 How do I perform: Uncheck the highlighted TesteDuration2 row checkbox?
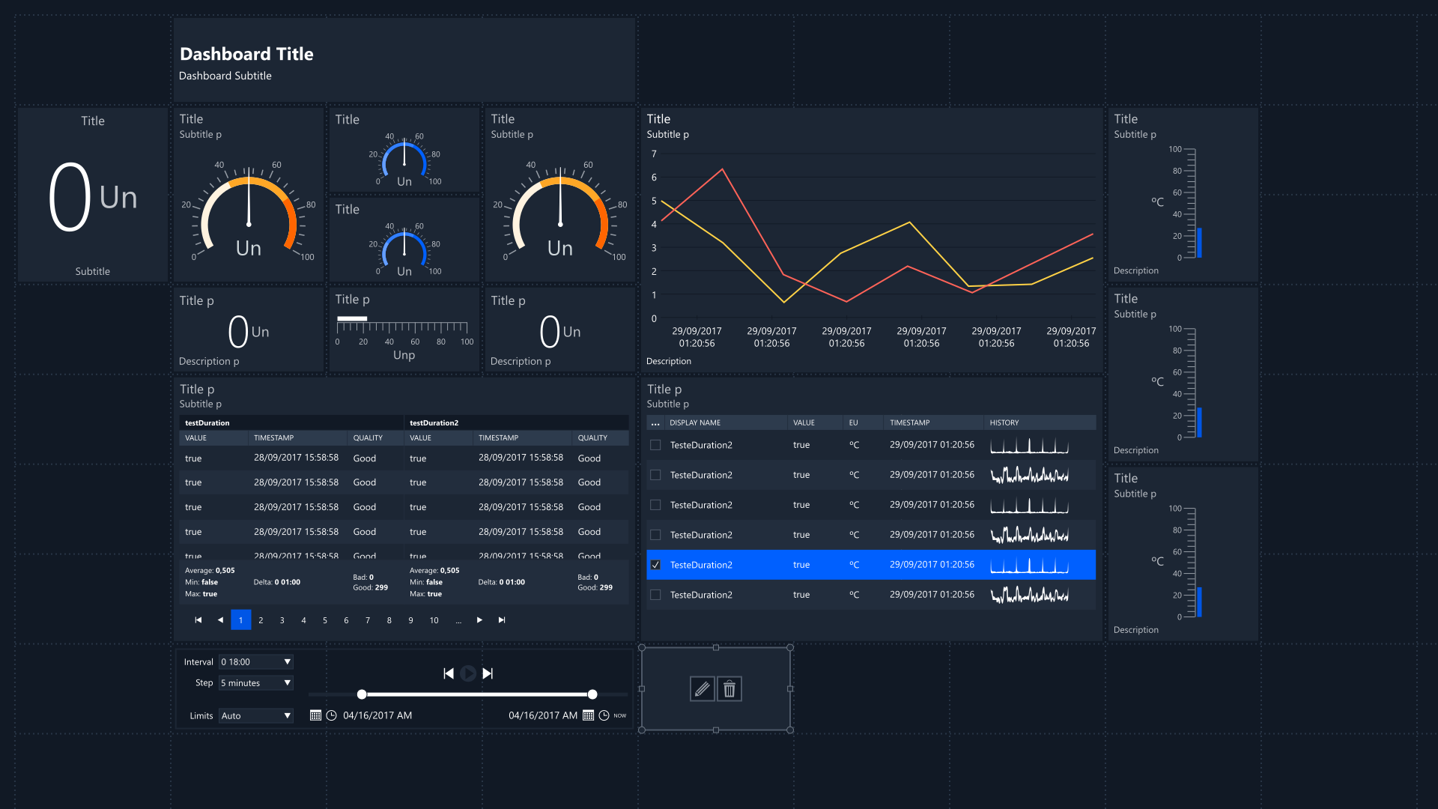coord(655,565)
